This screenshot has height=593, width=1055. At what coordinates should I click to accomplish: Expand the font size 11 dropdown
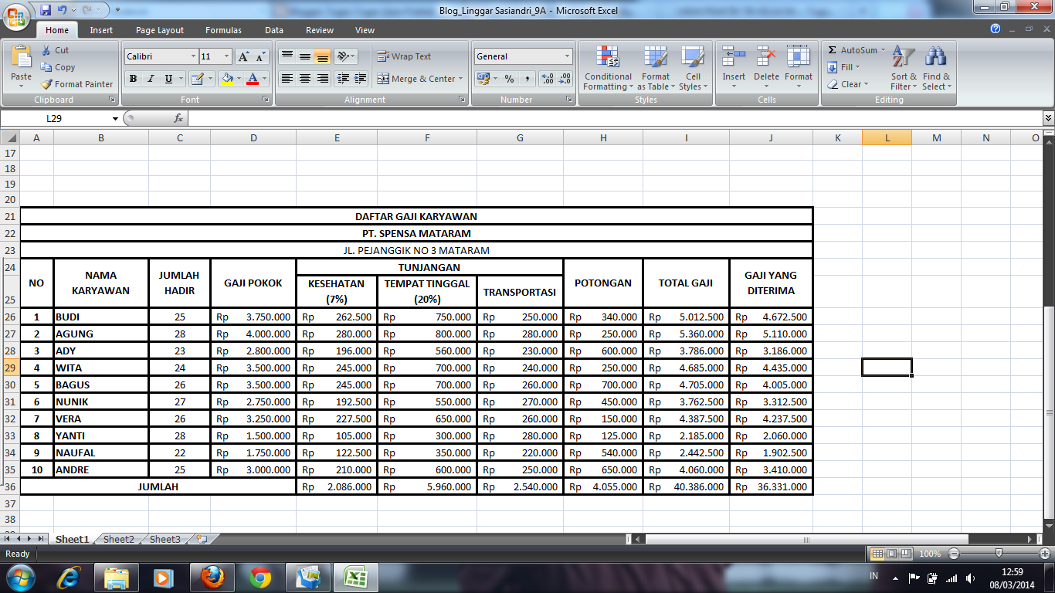pos(226,56)
